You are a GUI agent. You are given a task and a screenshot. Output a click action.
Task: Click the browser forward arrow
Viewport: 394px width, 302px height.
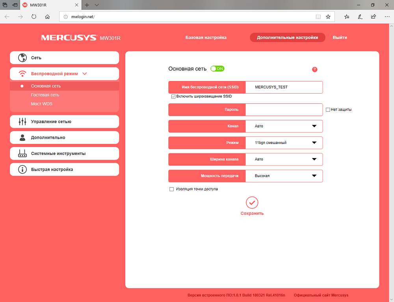[x=20, y=17]
